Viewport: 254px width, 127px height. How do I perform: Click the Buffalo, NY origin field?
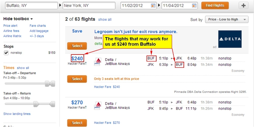(31, 6)
